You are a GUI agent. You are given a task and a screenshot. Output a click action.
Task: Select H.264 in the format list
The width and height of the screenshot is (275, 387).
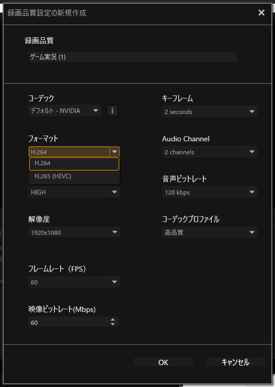point(74,164)
